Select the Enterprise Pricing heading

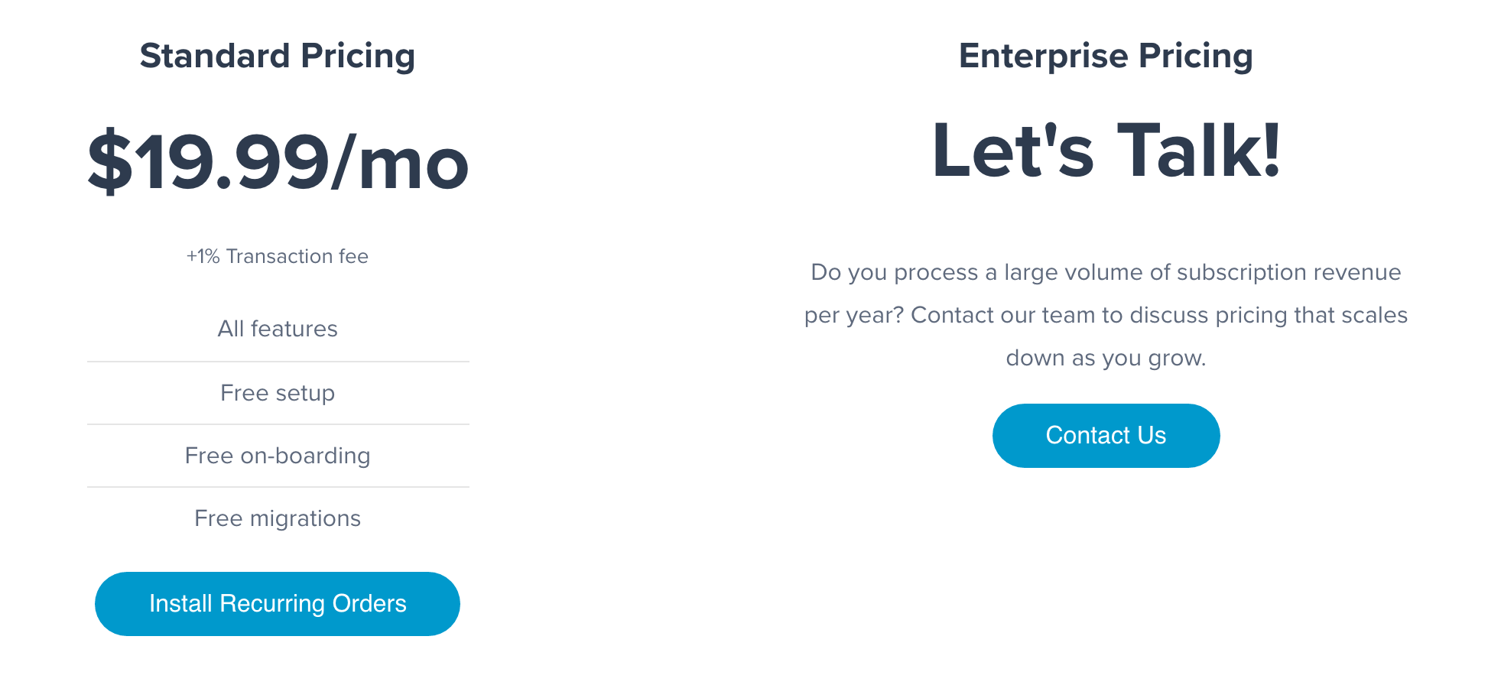pos(1106,57)
